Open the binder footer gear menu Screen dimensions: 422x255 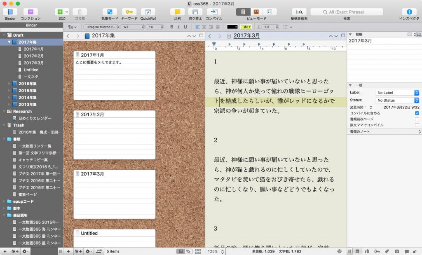(x=25, y=251)
